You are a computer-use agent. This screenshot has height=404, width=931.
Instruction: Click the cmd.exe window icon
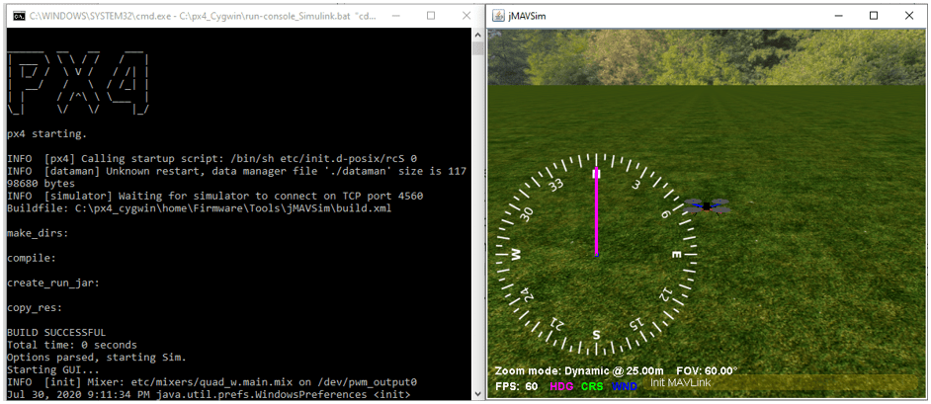point(19,16)
